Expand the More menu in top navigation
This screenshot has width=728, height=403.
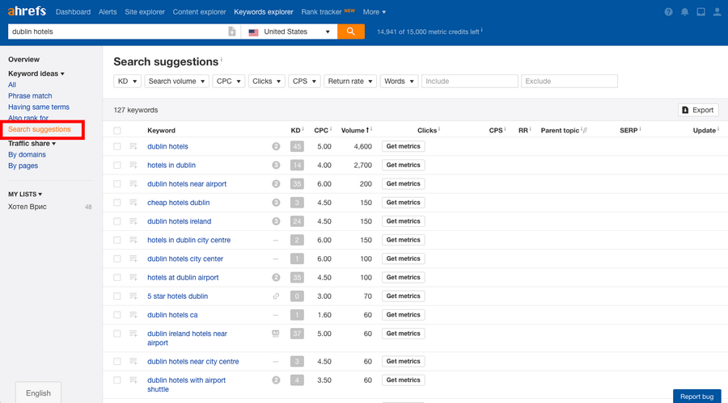pos(375,12)
